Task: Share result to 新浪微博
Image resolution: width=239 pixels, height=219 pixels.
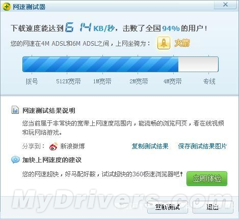Action: pos(72,146)
